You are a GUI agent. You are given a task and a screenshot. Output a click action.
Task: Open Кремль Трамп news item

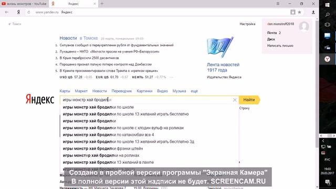(x=109, y=71)
